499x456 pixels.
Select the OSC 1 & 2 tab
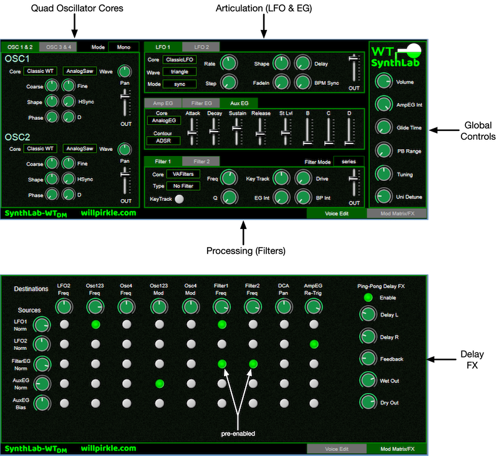pyautogui.click(x=20, y=47)
